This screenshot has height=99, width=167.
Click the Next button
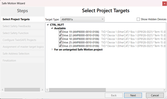coord(133,95)
